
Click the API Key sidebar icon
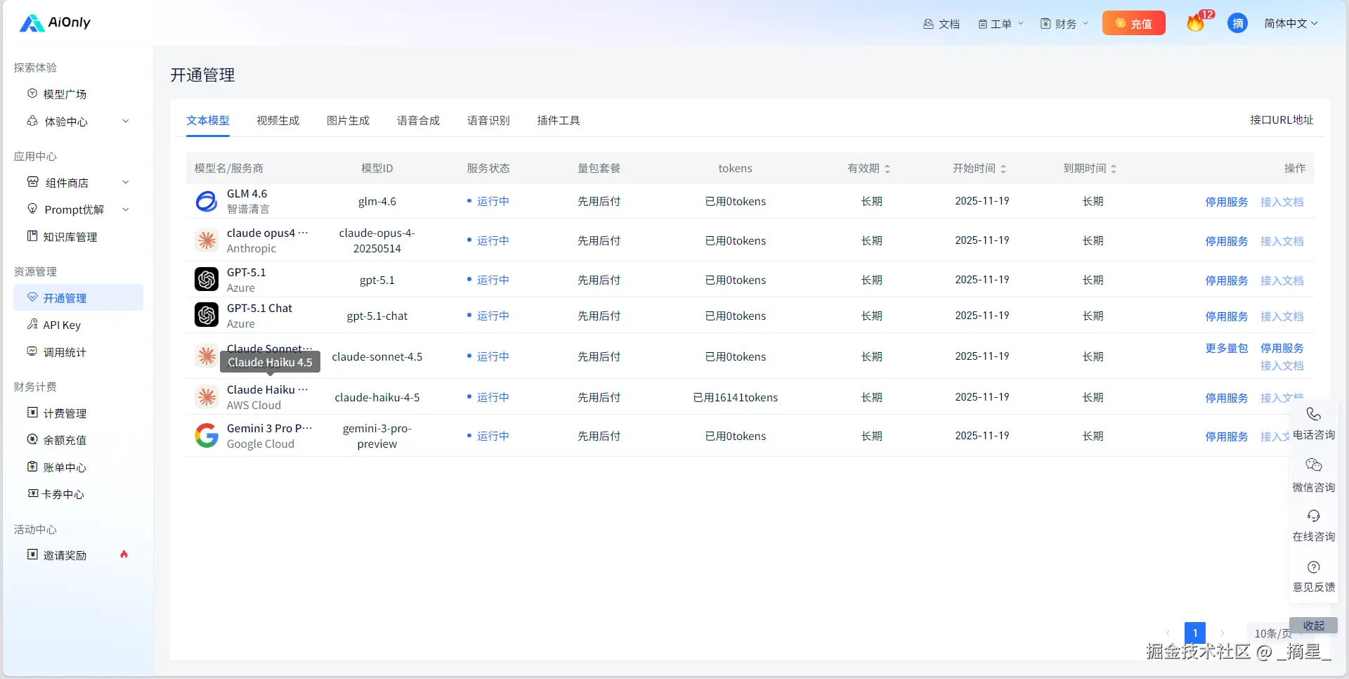pyautogui.click(x=32, y=324)
